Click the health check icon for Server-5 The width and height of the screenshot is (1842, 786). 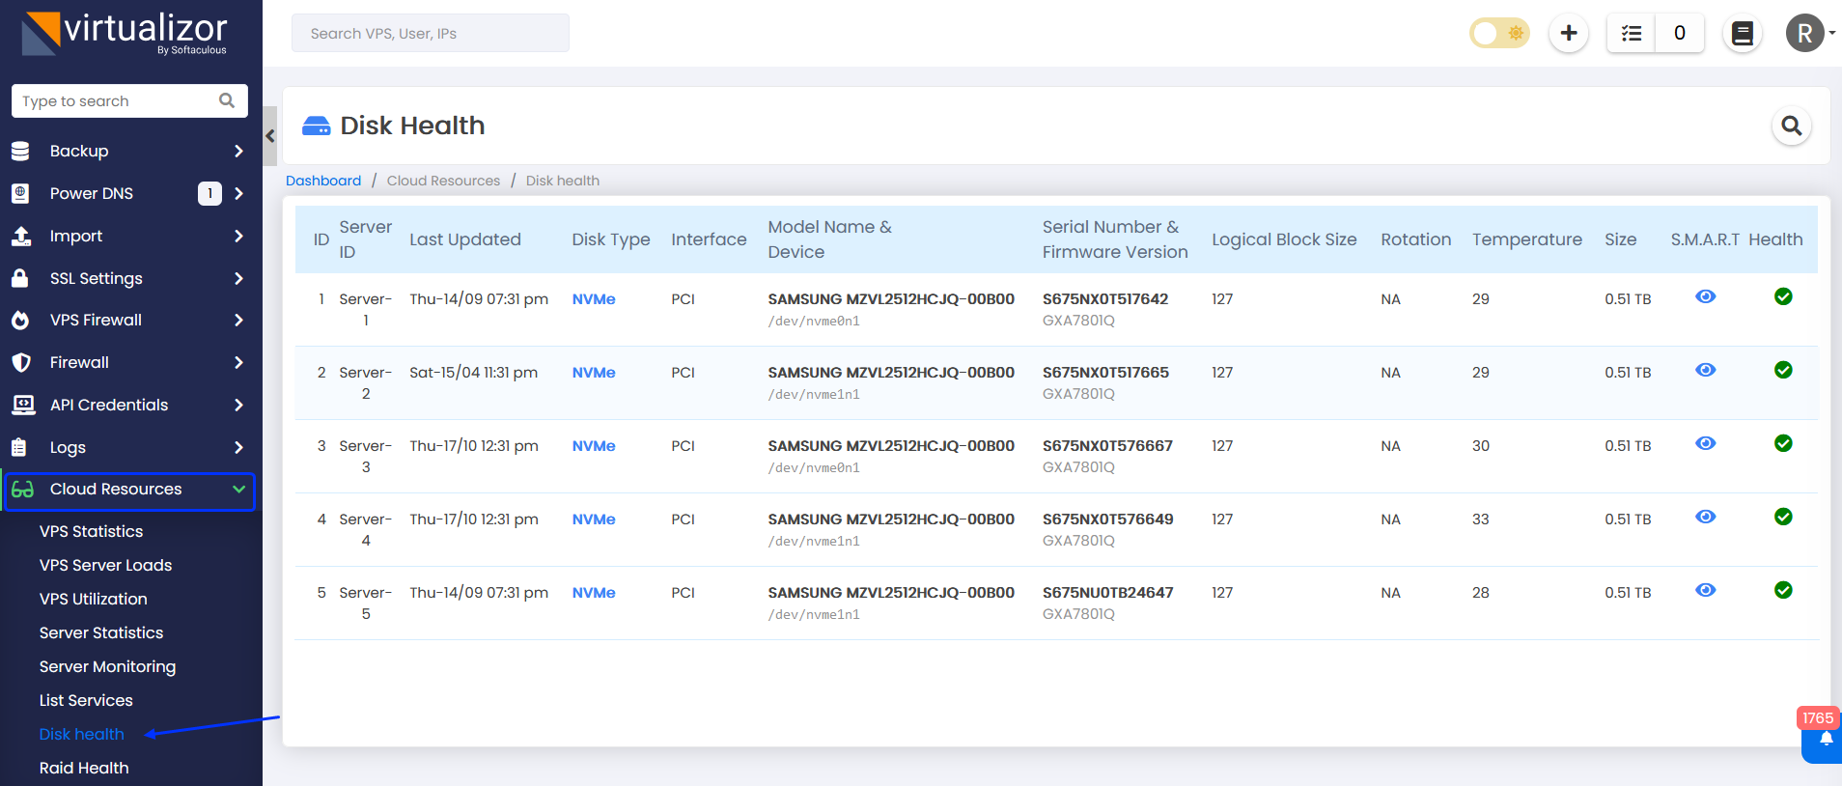(x=1783, y=590)
